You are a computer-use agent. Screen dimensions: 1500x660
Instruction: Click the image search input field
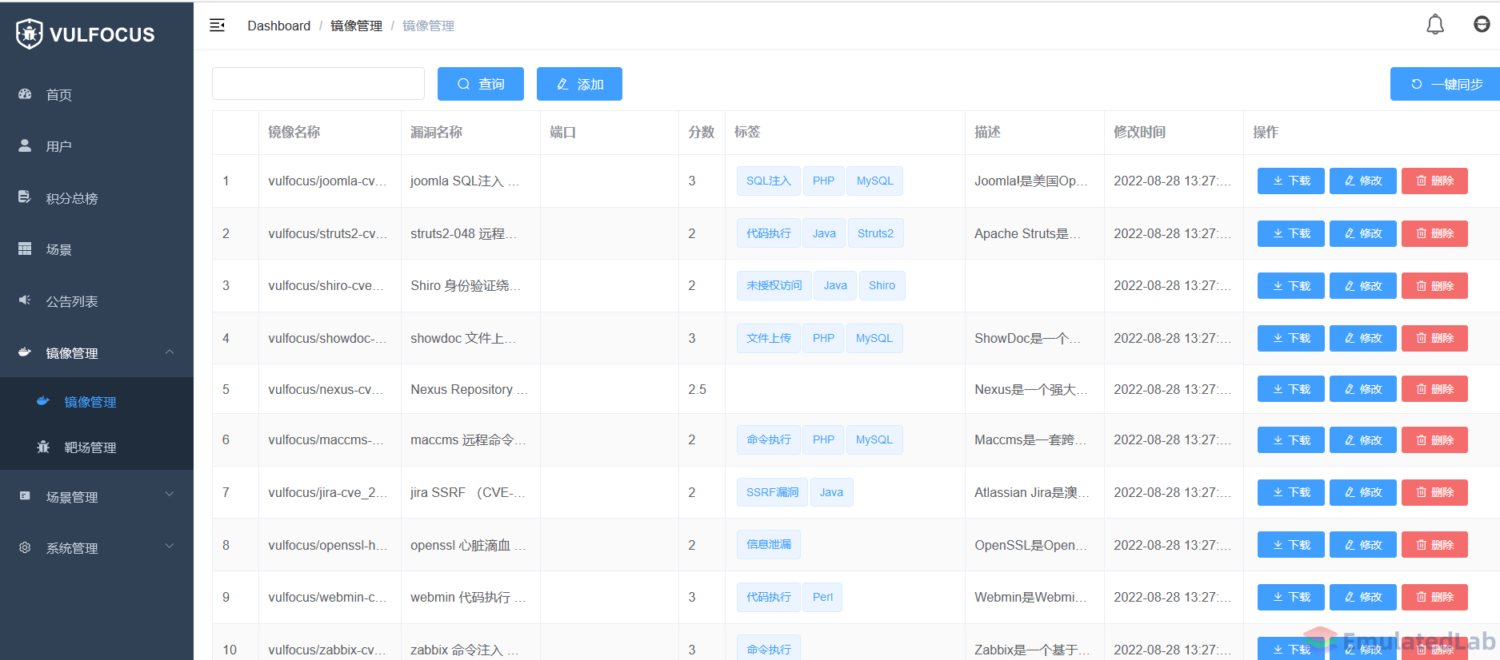(x=318, y=84)
